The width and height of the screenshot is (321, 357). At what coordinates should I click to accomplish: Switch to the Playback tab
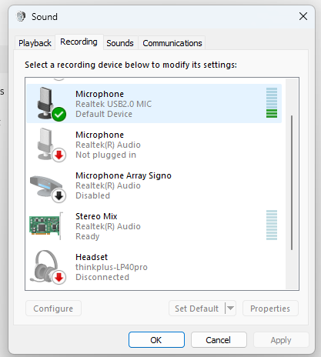35,43
